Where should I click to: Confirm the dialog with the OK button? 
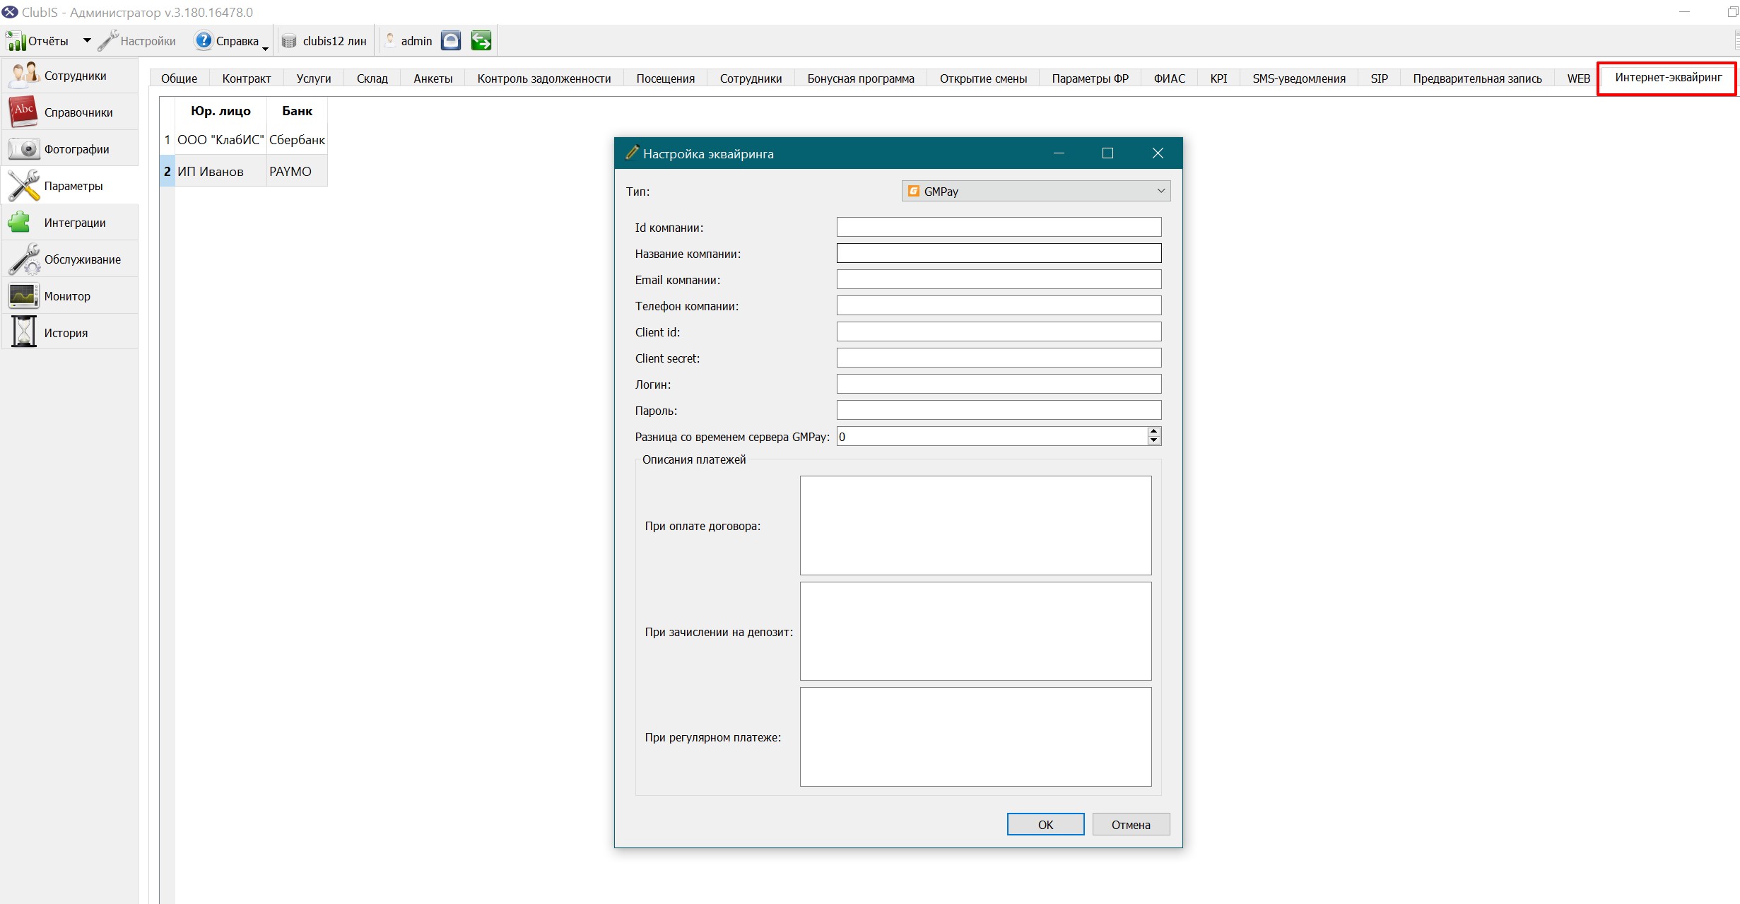pyautogui.click(x=1045, y=824)
